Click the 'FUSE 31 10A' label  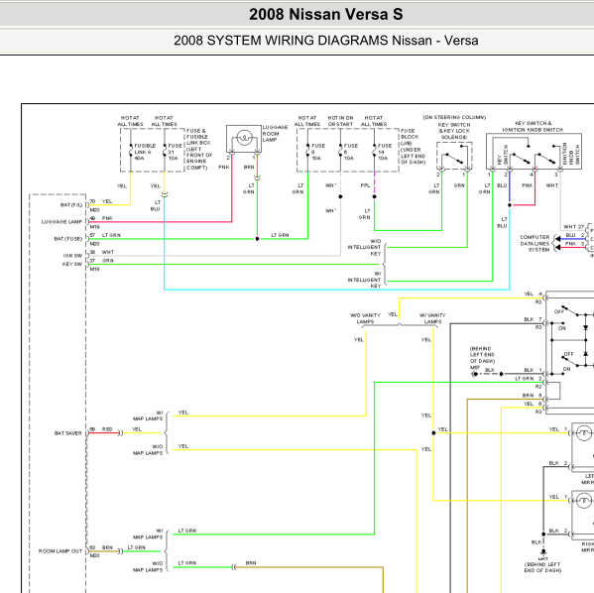175,152
